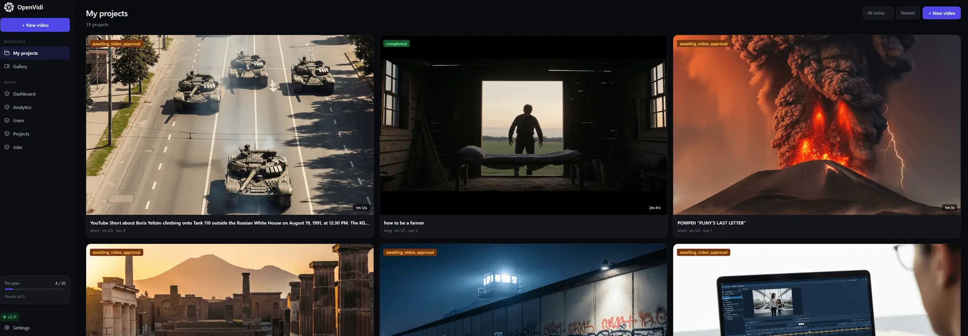Viewport: 968px width, 336px height.
Task: Open the Pompeii ruins sunset thumbnail
Action: click(230, 290)
